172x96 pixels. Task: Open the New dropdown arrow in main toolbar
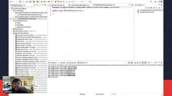pos(12,2)
